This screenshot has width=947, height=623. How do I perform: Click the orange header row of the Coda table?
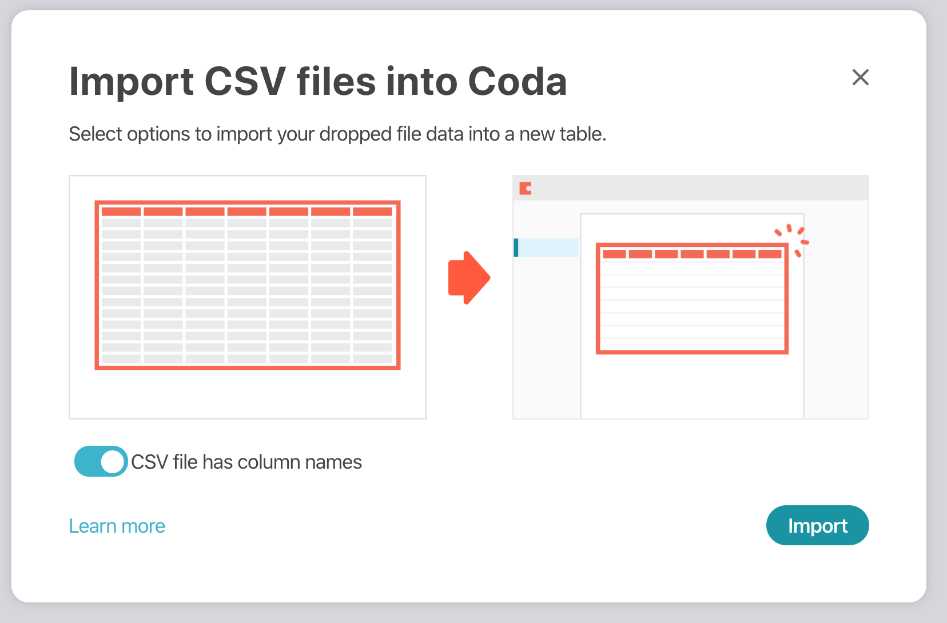692,254
